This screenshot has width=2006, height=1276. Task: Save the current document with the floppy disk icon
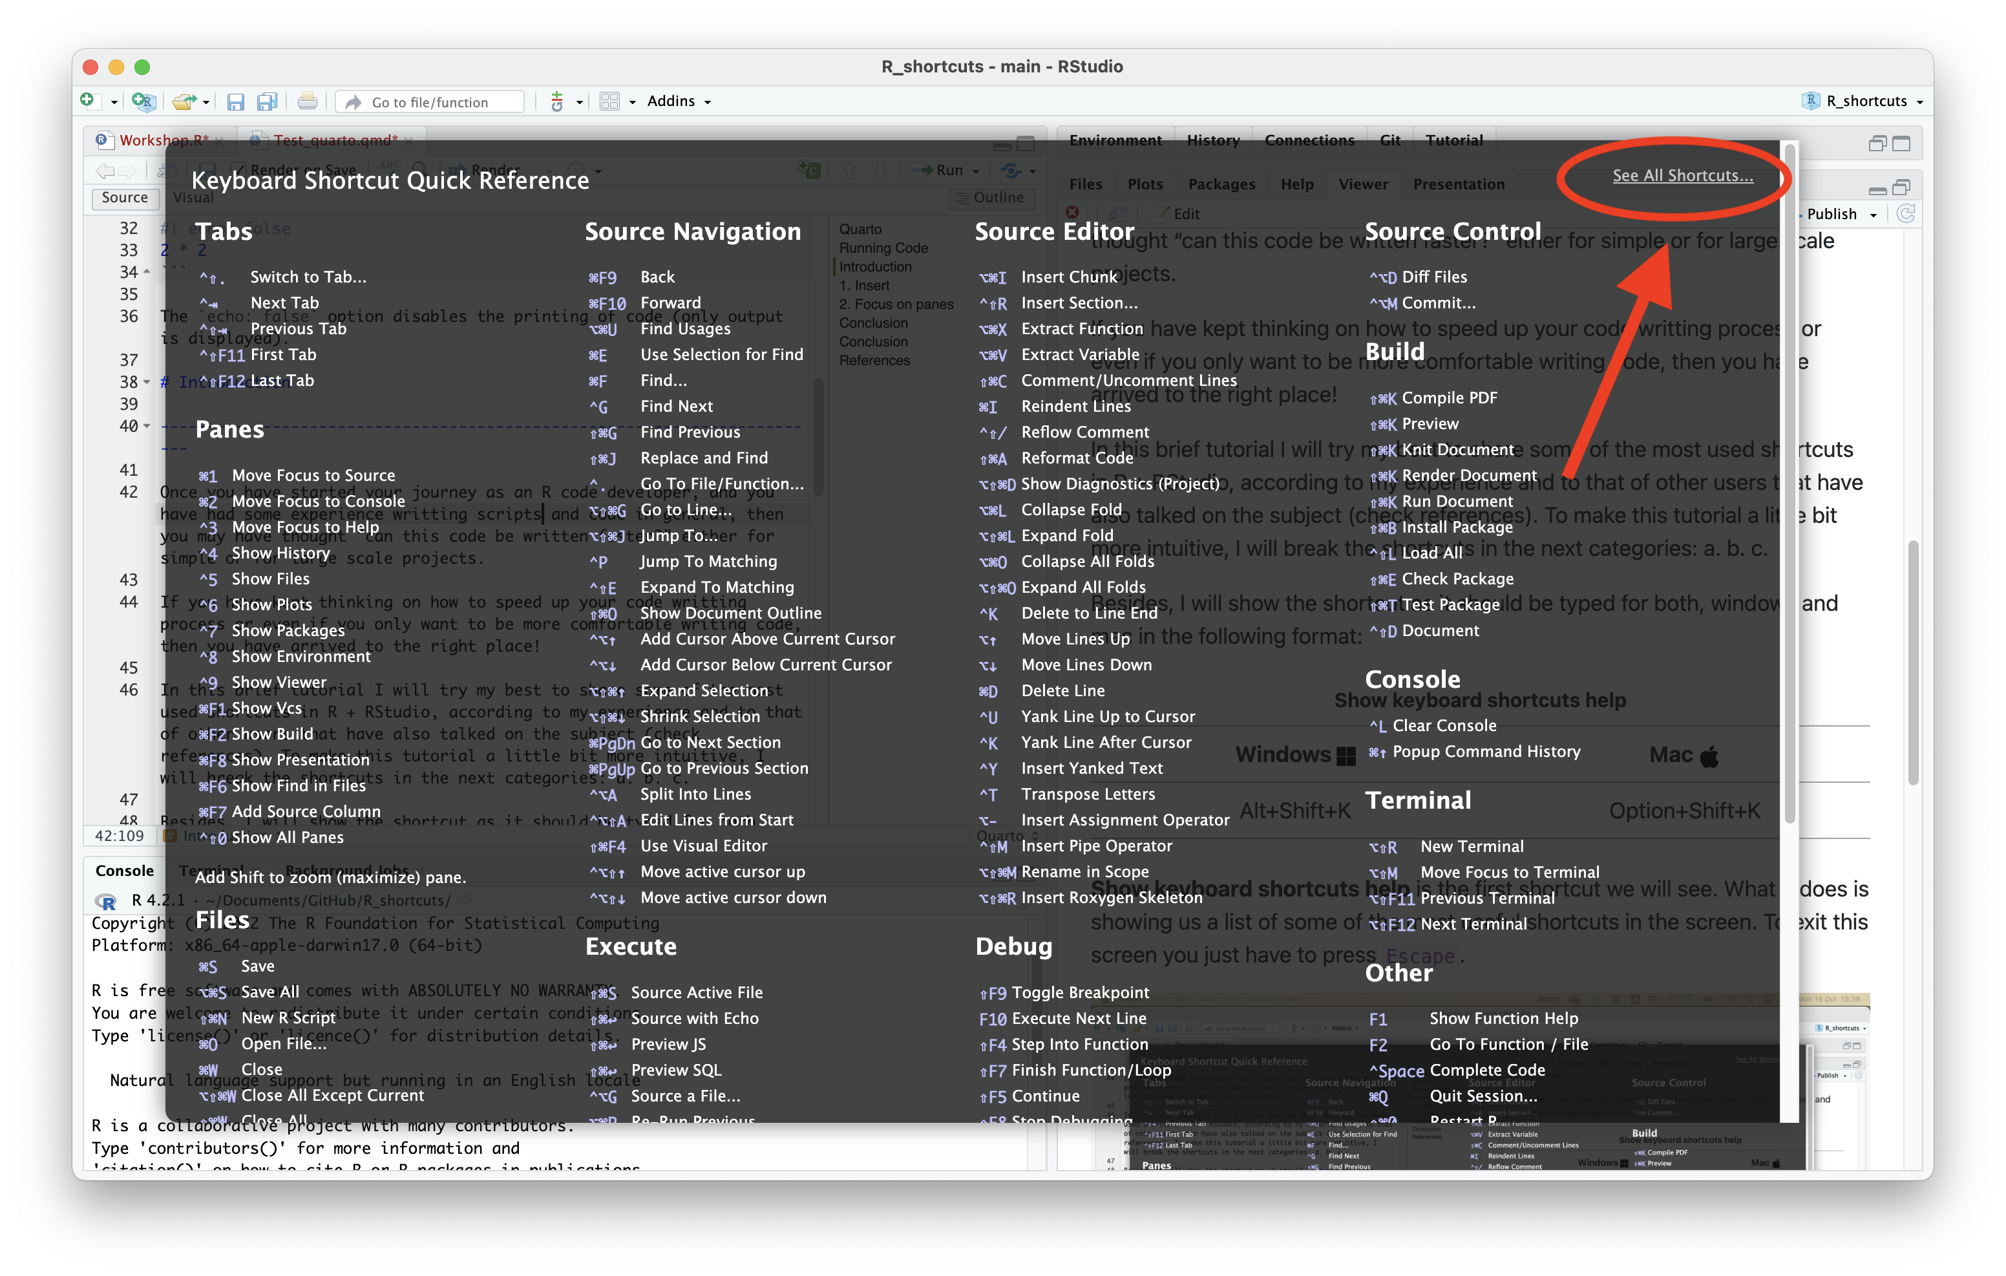236,101
